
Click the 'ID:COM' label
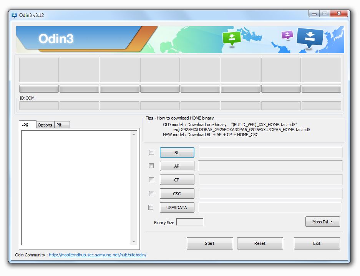coord(27,98)
